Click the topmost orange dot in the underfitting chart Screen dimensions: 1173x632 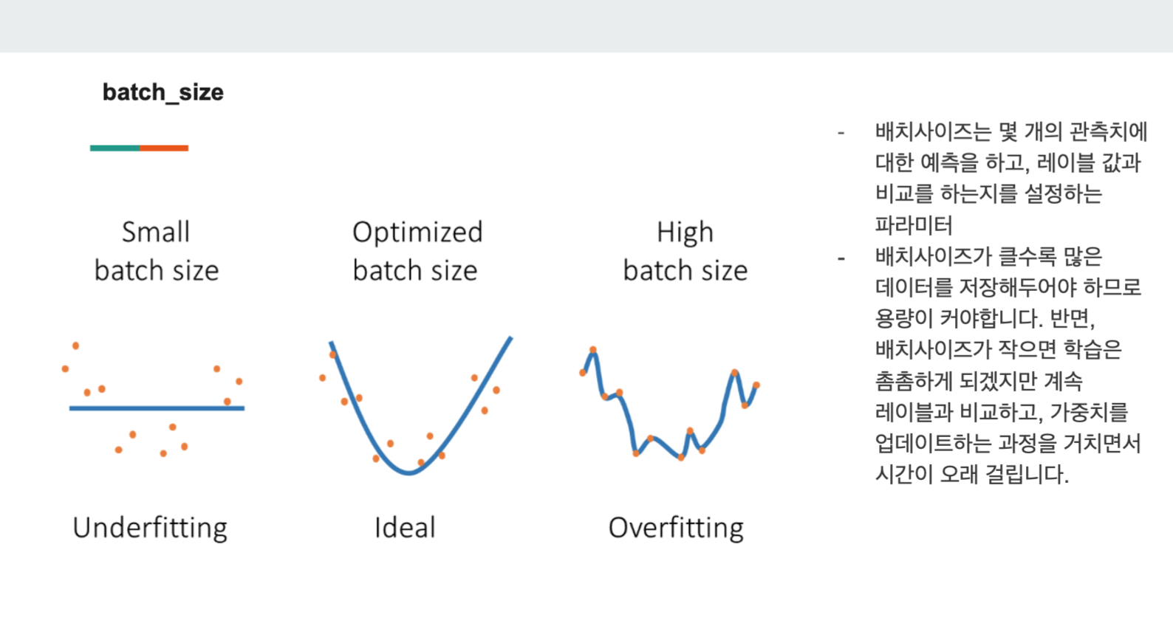tap(75, 346)
